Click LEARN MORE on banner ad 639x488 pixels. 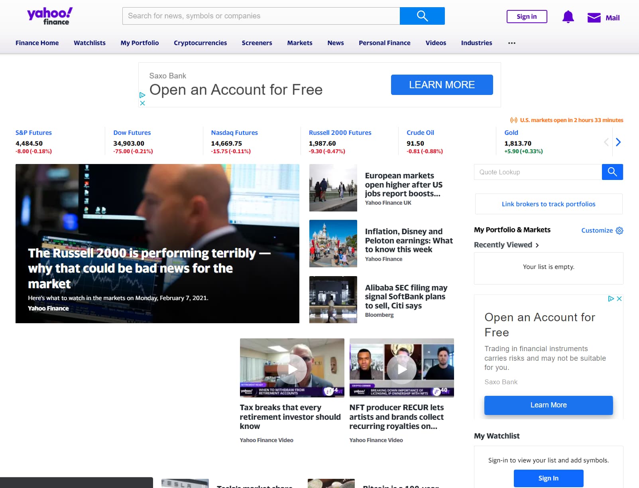click(x=442, y=85)
